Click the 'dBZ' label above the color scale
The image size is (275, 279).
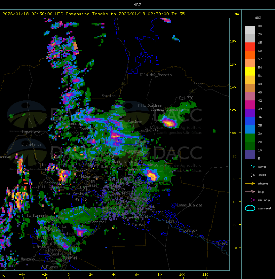click(x=258, y=18)
